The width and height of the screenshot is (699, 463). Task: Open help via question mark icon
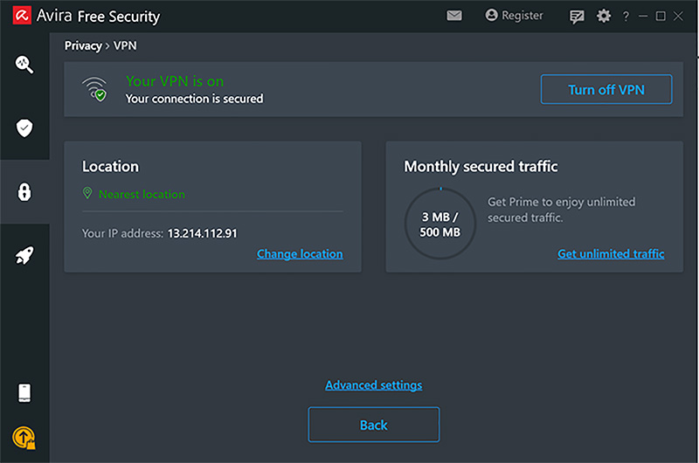click(x=626, y=17)
